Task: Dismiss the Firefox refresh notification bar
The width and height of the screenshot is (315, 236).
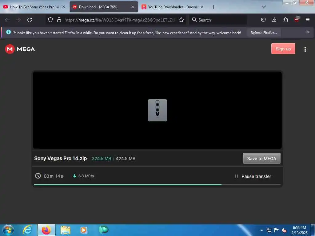Action: [x=308, y=32]
